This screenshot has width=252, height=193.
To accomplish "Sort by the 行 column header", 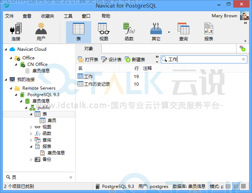I will pyautogui.click(x=130, y=68).
